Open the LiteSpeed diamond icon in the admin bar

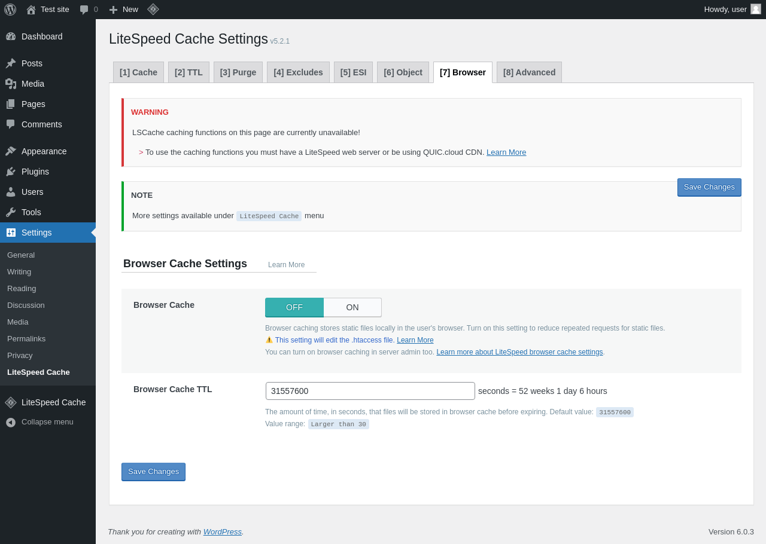153,10
